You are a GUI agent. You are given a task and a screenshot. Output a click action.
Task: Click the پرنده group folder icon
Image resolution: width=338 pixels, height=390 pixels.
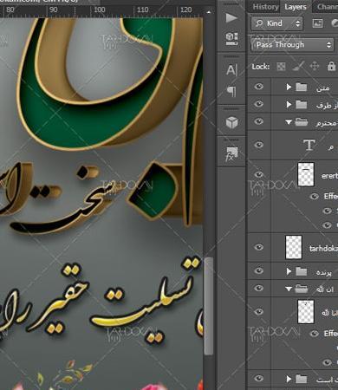(301, 271)
